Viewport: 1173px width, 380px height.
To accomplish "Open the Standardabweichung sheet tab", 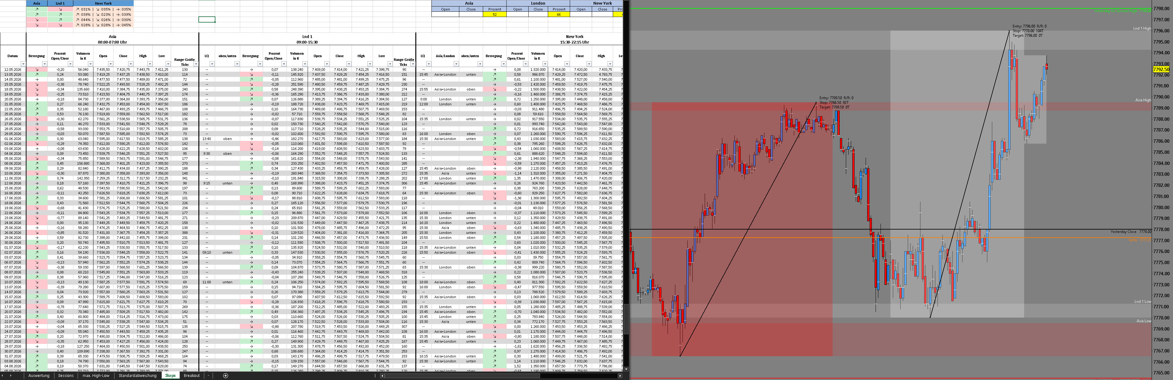I will pyautogui.click(x=137, y=376).
